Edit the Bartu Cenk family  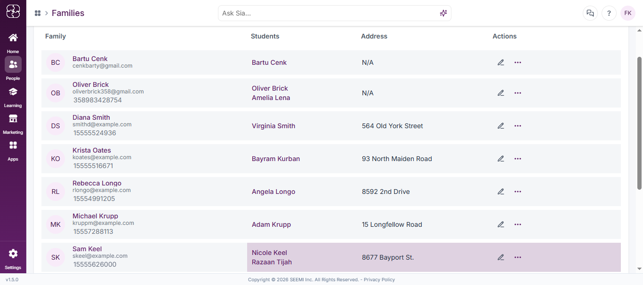pyautogui.click(x=501, y=62)
